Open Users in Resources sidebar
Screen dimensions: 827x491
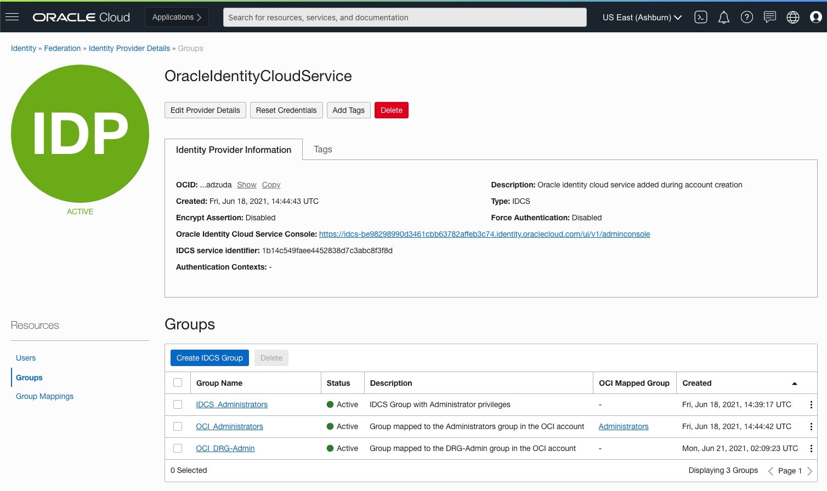click(26, 358)
